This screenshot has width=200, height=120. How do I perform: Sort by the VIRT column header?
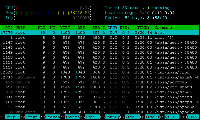(x=65, y=28)
